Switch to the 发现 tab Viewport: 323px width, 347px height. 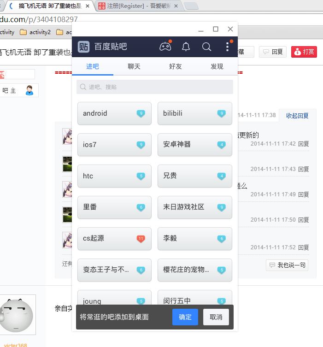217,66
